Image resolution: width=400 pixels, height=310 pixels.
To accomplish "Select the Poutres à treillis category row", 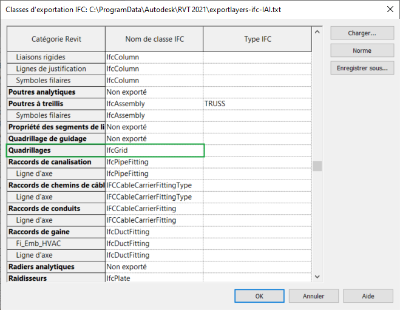I will click(x=56, y=104).
